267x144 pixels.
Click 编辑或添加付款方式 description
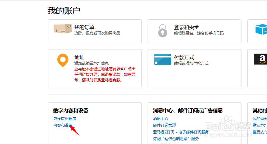click(191, 63)
